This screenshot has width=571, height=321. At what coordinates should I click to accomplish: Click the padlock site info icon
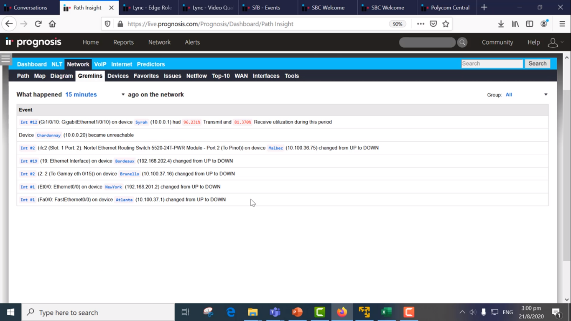point(120,24)
